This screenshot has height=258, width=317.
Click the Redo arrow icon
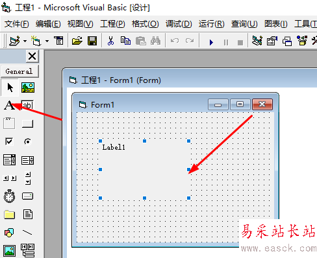tap(190, 41)
